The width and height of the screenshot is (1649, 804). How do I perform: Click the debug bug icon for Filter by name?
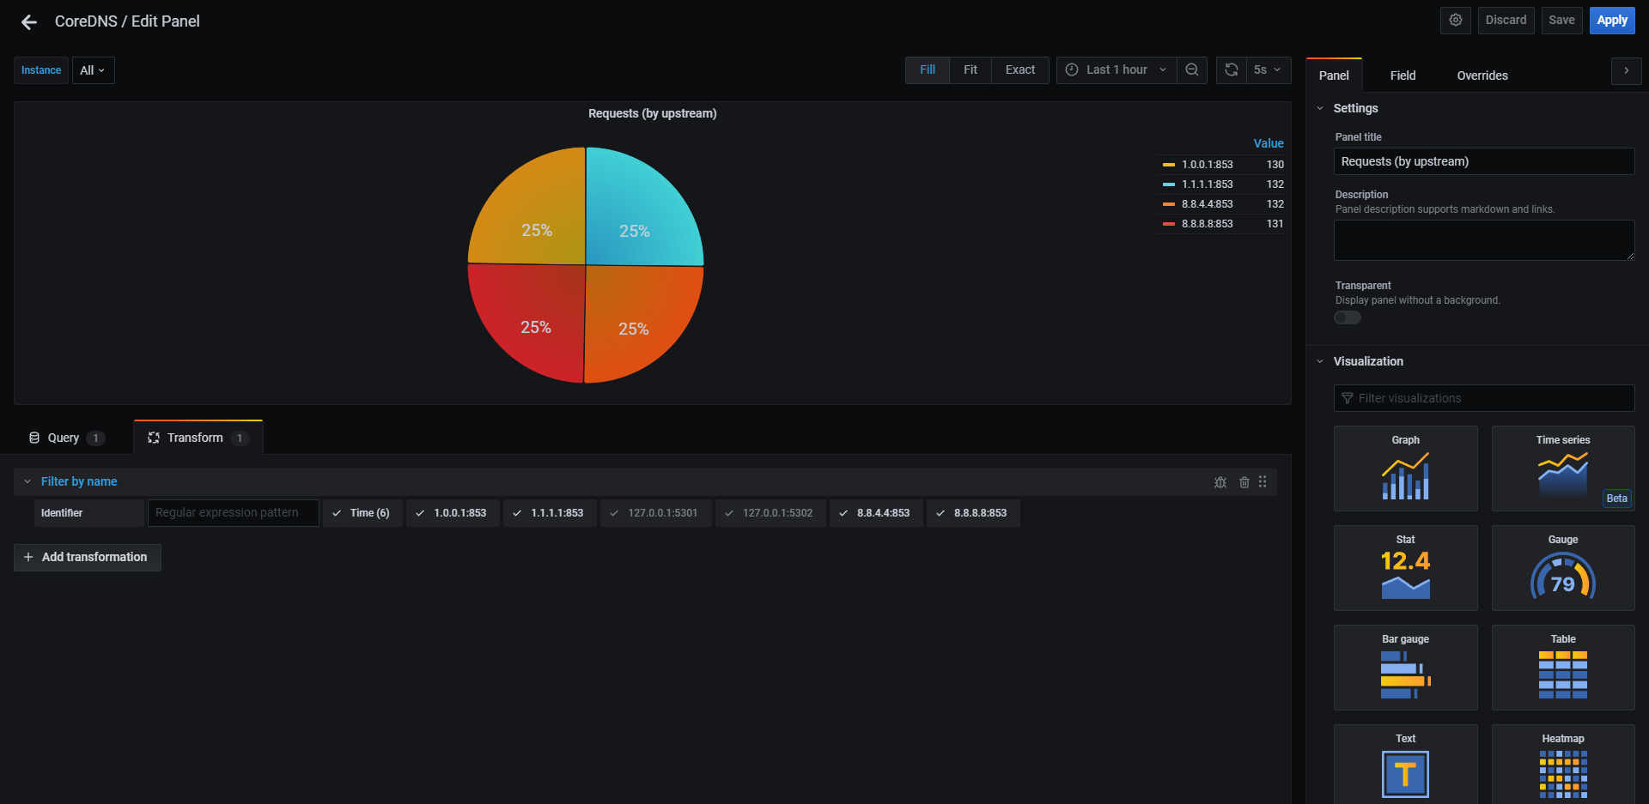tap(1220, 482)
